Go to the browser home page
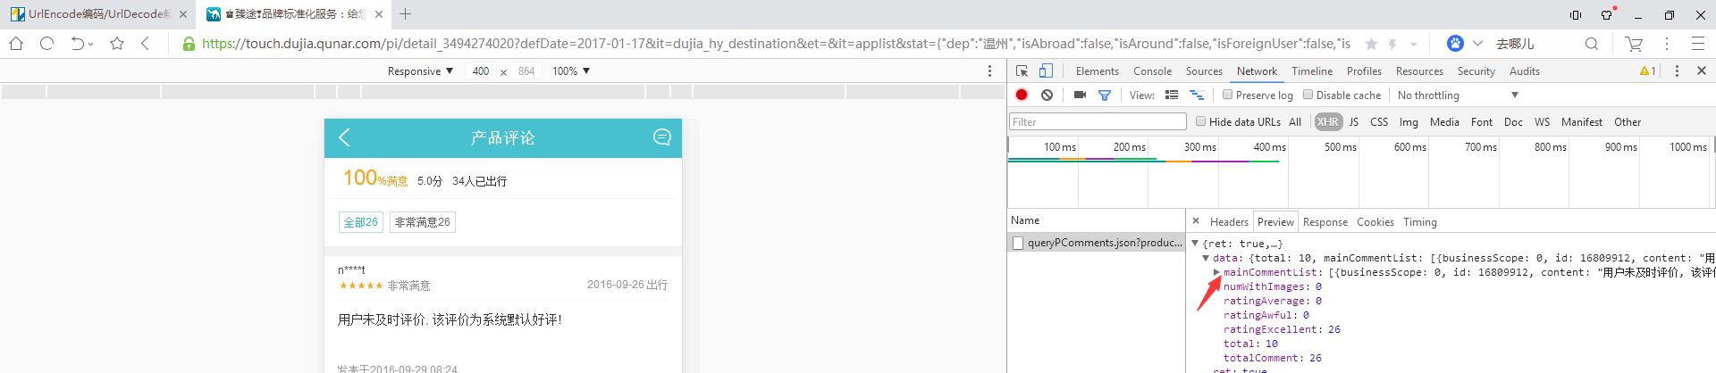This screenshot has height=373, width=1716. coord(16,43)
